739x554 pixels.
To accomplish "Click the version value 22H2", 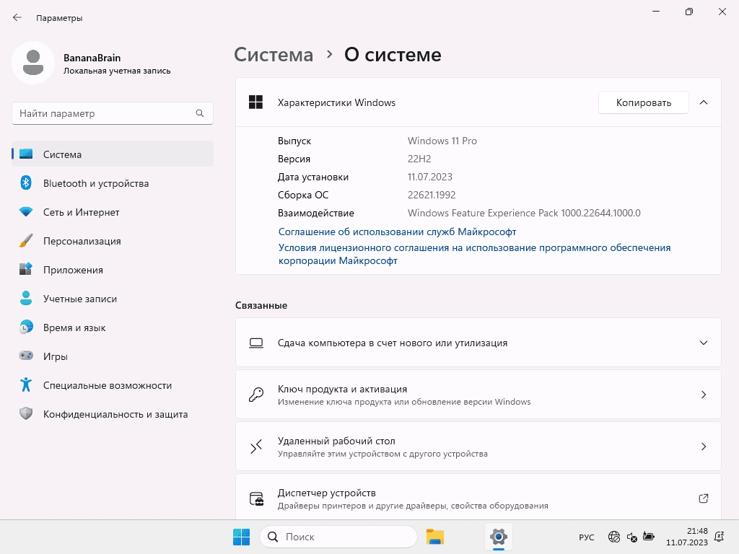I will click(x=419, y=159).
